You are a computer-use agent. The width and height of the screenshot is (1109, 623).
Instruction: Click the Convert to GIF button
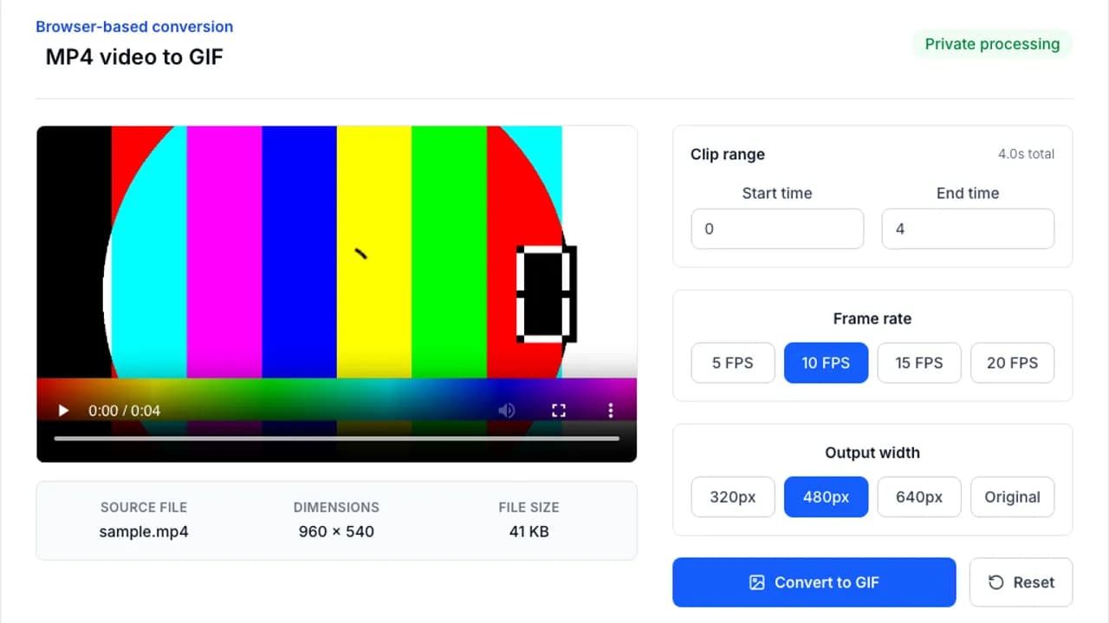point(814,582)
